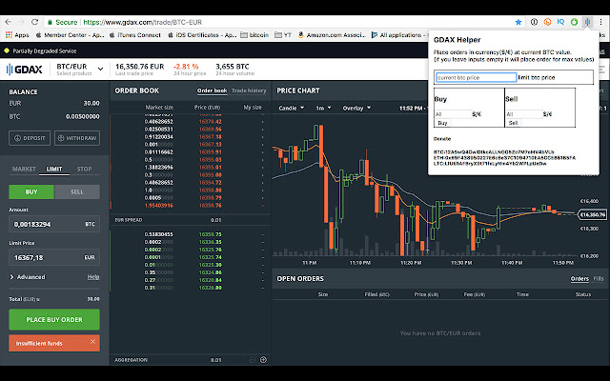Image resolution: width=610 pixels, height=381 pixels.
Task: Switch to the MARKET order tab
Action: click(24, 169)
